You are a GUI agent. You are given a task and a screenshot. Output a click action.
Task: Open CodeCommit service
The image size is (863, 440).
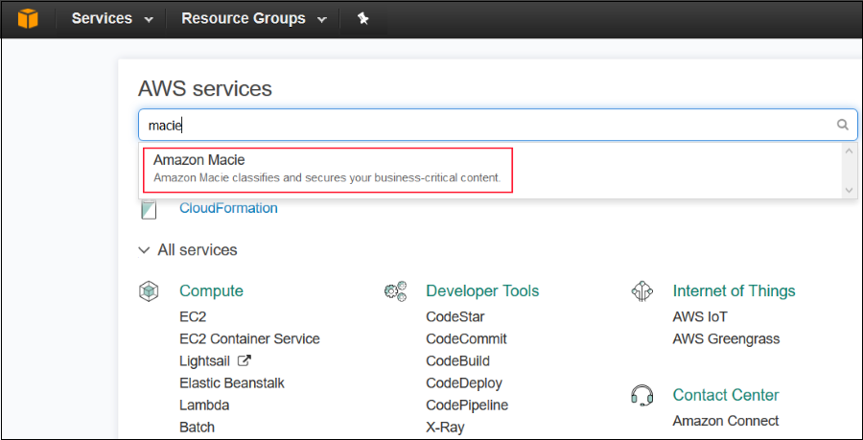click(x=466, y=338)
